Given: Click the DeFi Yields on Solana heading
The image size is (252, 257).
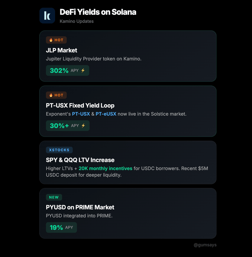Looking at the screenshot, I should pyautogui.click(x=98, y=12).
